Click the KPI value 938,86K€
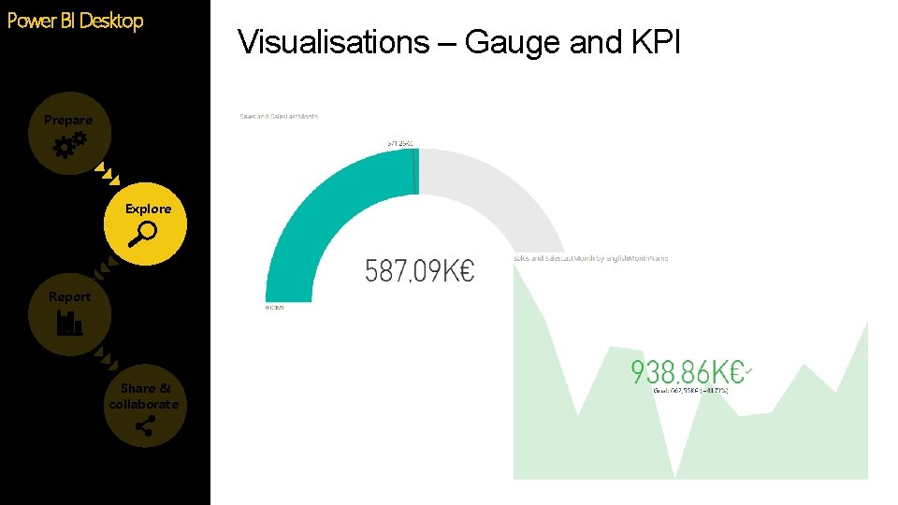The image size is (898, 505). 688,372
